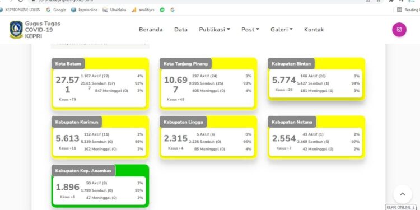Click 'Kasus +11' in Karimun card
The width and height of the screenshot is (420, 210).
click(68, 148)
